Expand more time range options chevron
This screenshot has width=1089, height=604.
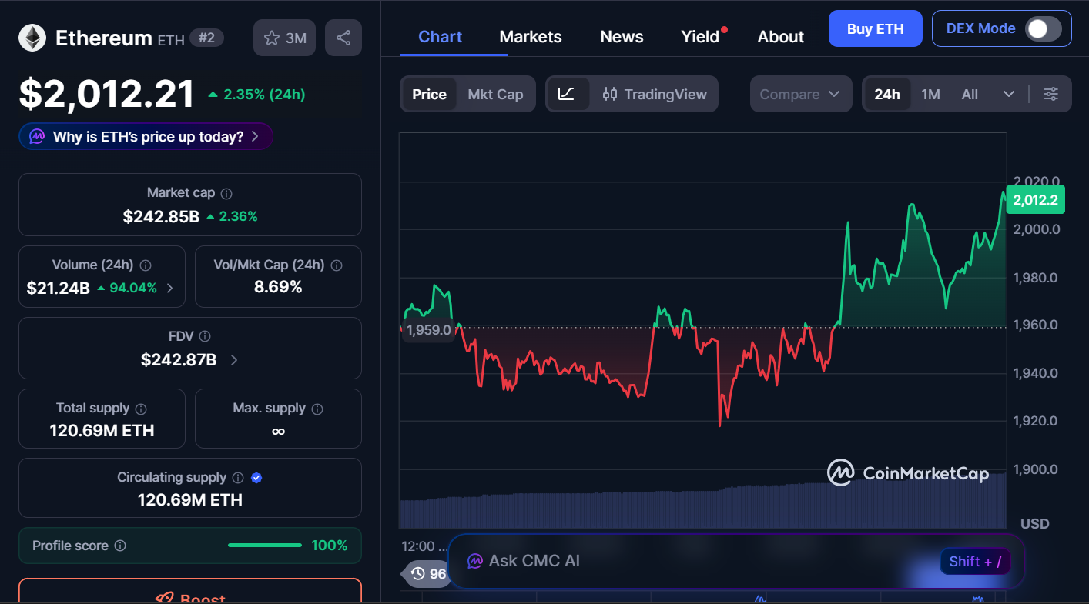[1009, 94]
